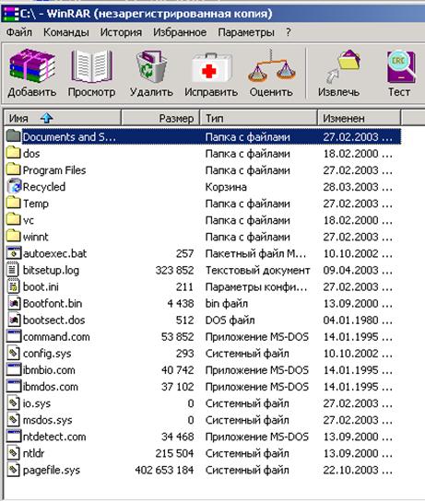Screen dimensions: 425x501
Task: Open the Просмотр (View) book icon
Action: pos(92,65)
